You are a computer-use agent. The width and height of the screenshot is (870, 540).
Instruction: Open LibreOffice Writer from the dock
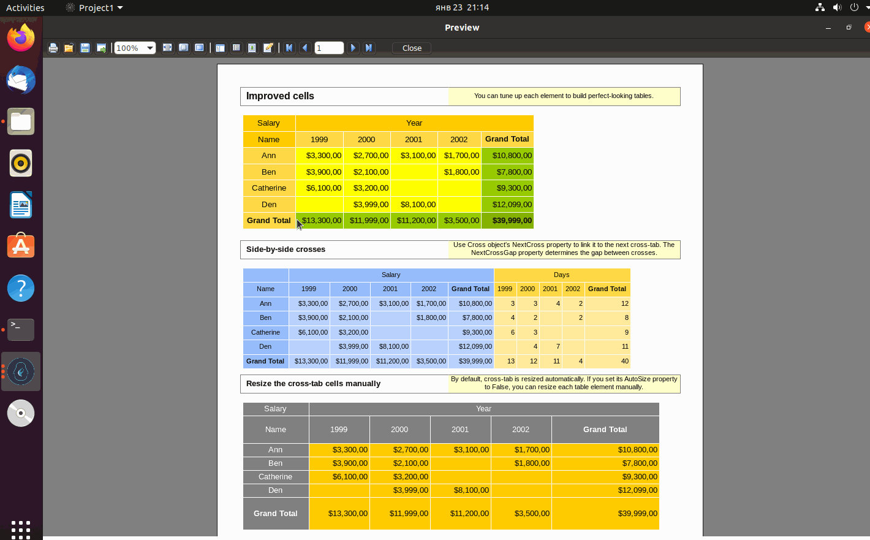tap(21, 205)
